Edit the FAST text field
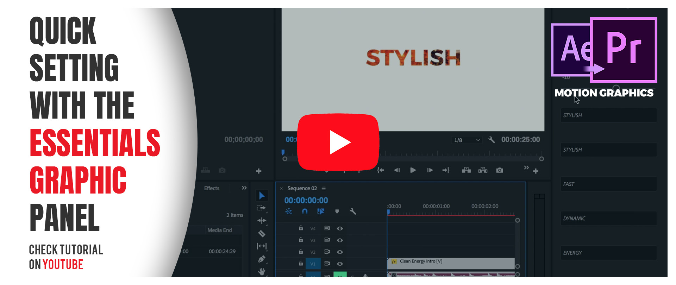 [609, 184]
